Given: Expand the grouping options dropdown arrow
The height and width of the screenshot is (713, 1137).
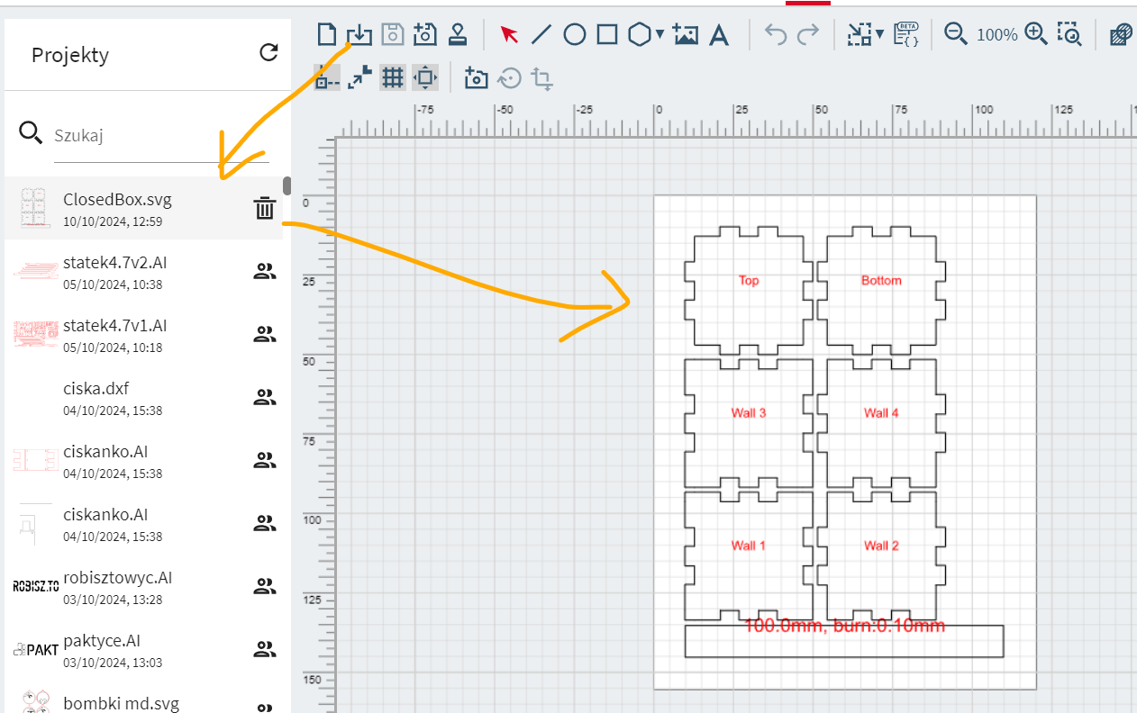Looking at the screenshot, I should 879,34.
